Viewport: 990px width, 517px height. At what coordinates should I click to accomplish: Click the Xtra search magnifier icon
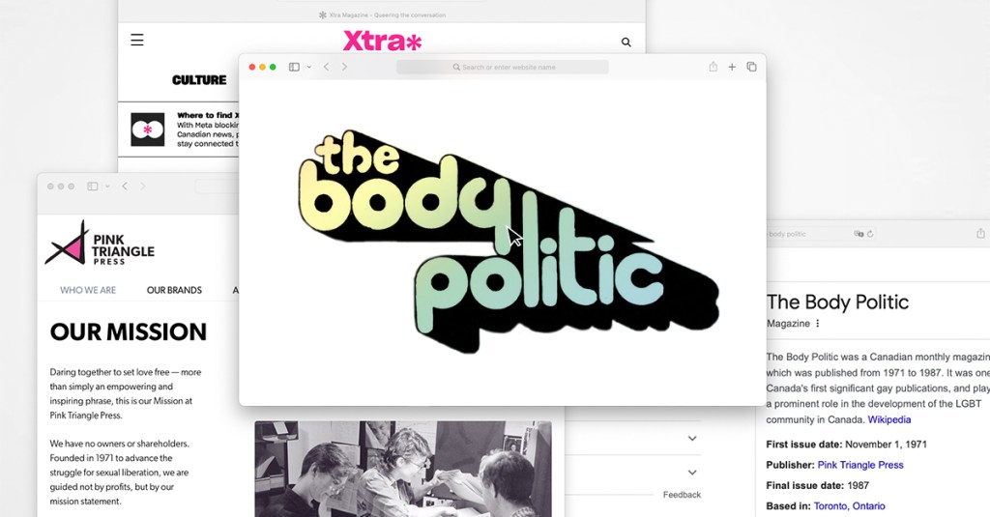point(626,43)
